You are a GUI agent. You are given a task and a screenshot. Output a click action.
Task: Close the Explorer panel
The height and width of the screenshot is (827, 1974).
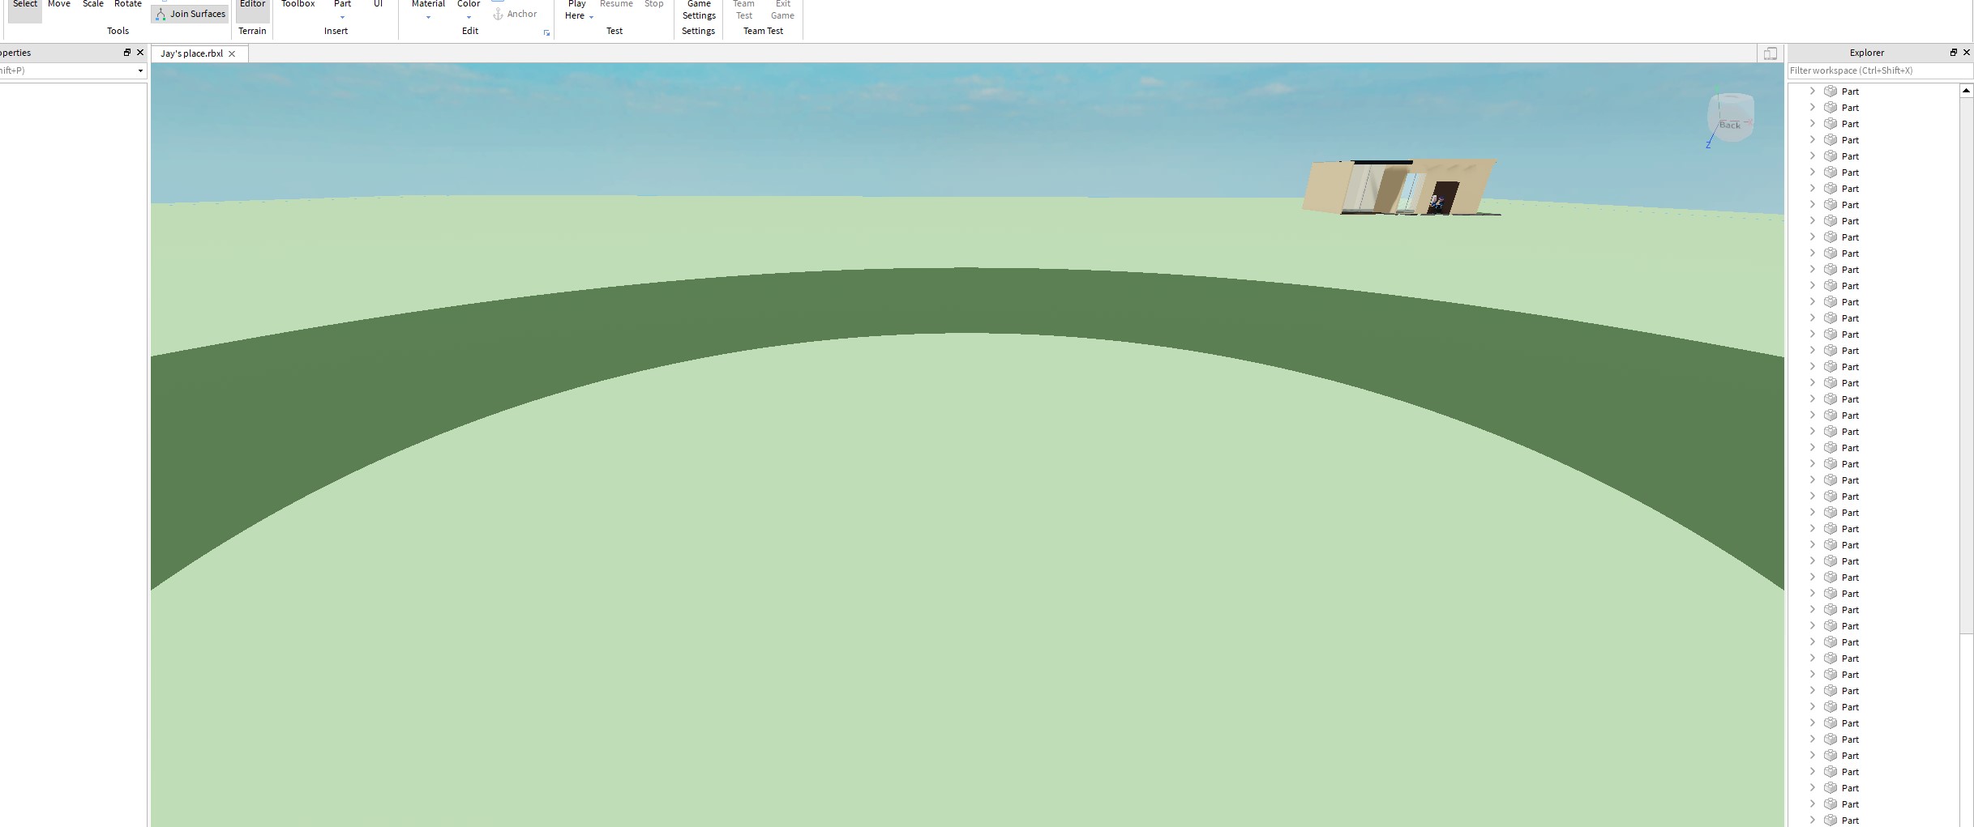pos(1966,53)
